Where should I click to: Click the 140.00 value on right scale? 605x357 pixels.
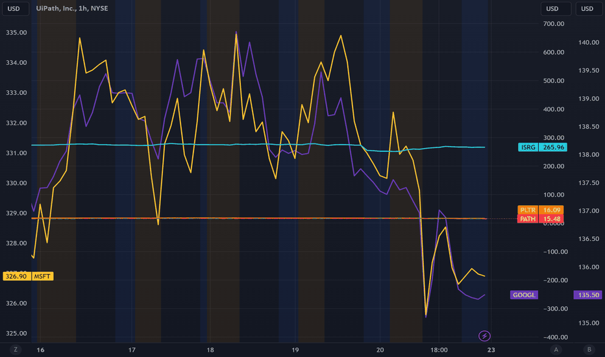coord(588,42)
